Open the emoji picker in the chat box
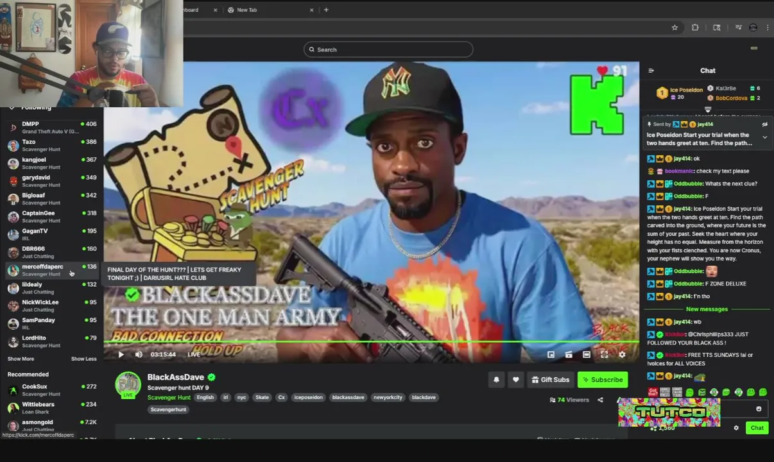This screenshot has width=774, height=462. click(759, 409)
